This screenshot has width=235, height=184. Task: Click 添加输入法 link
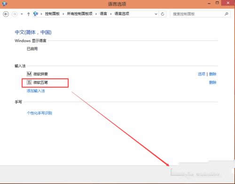(x=36, y=91)
